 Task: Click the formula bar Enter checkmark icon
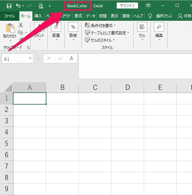[60, 58]
